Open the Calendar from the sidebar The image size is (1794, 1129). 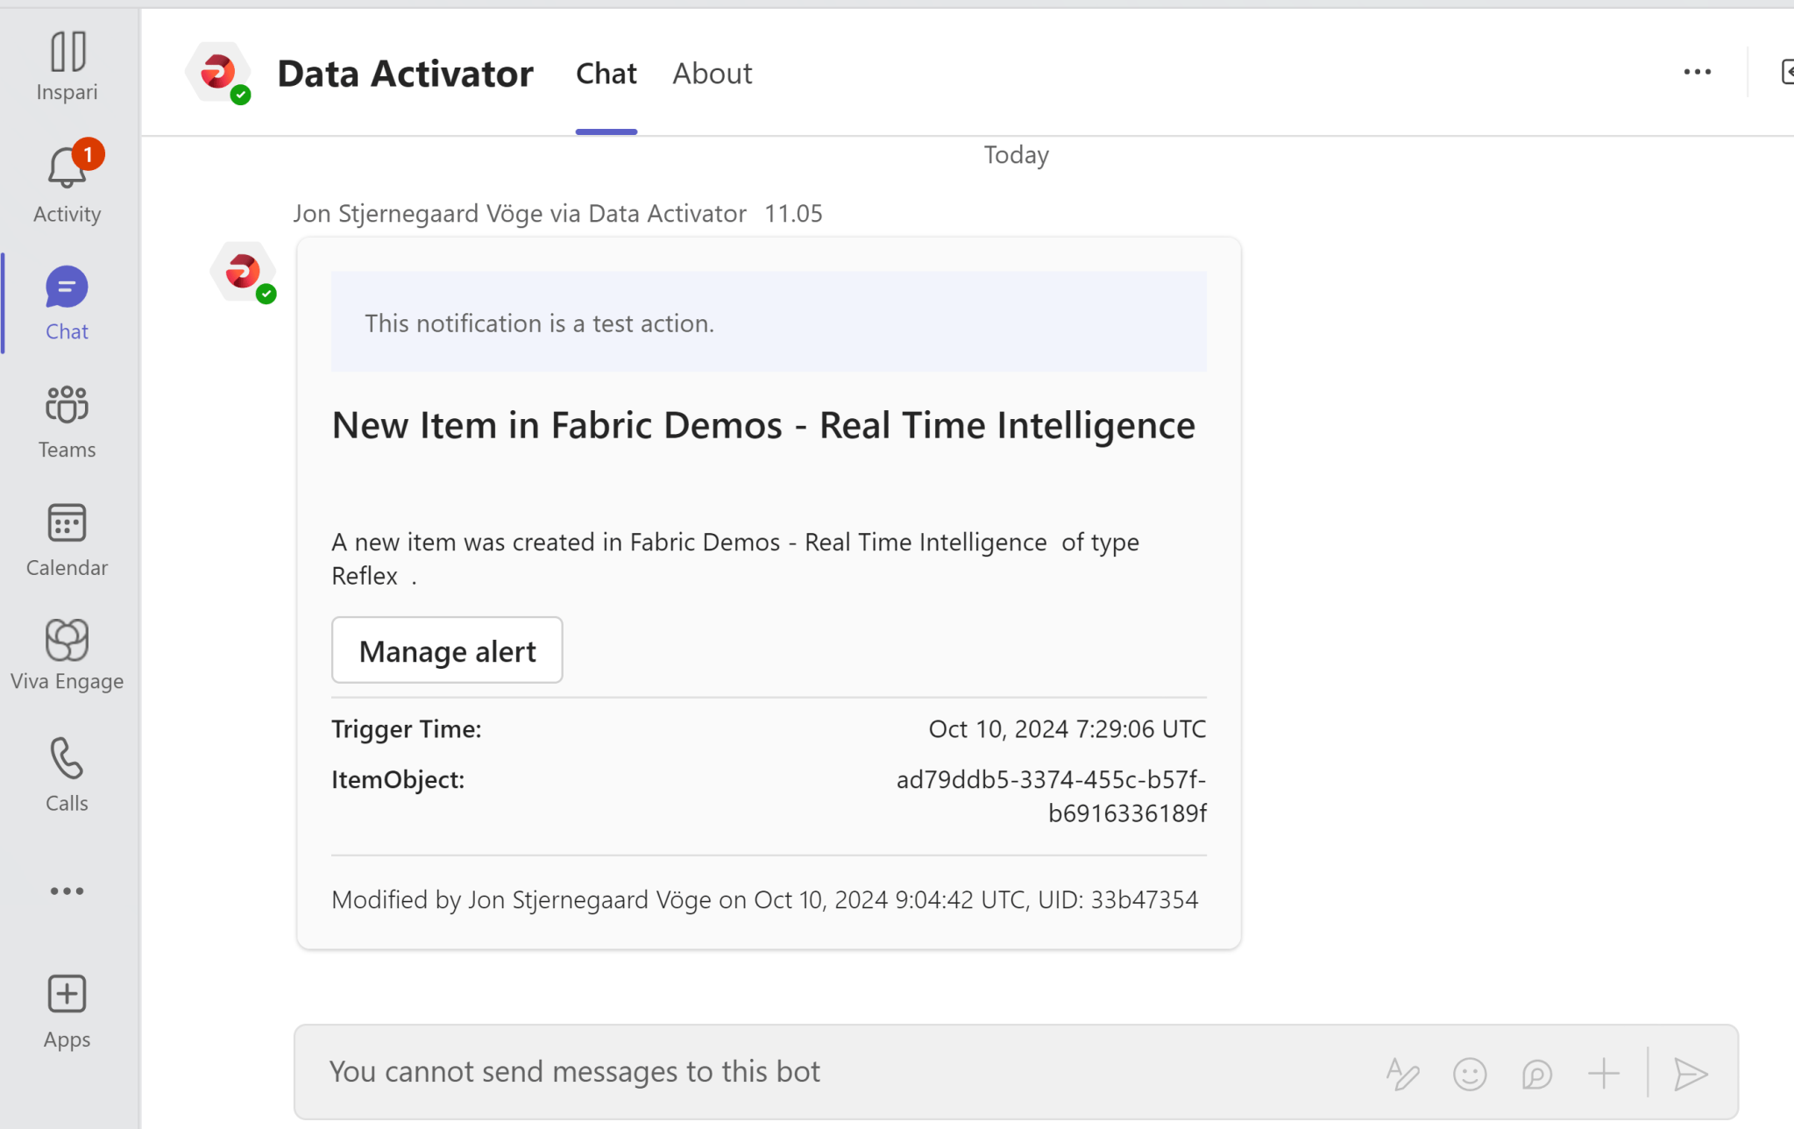(x=67, y=537)
